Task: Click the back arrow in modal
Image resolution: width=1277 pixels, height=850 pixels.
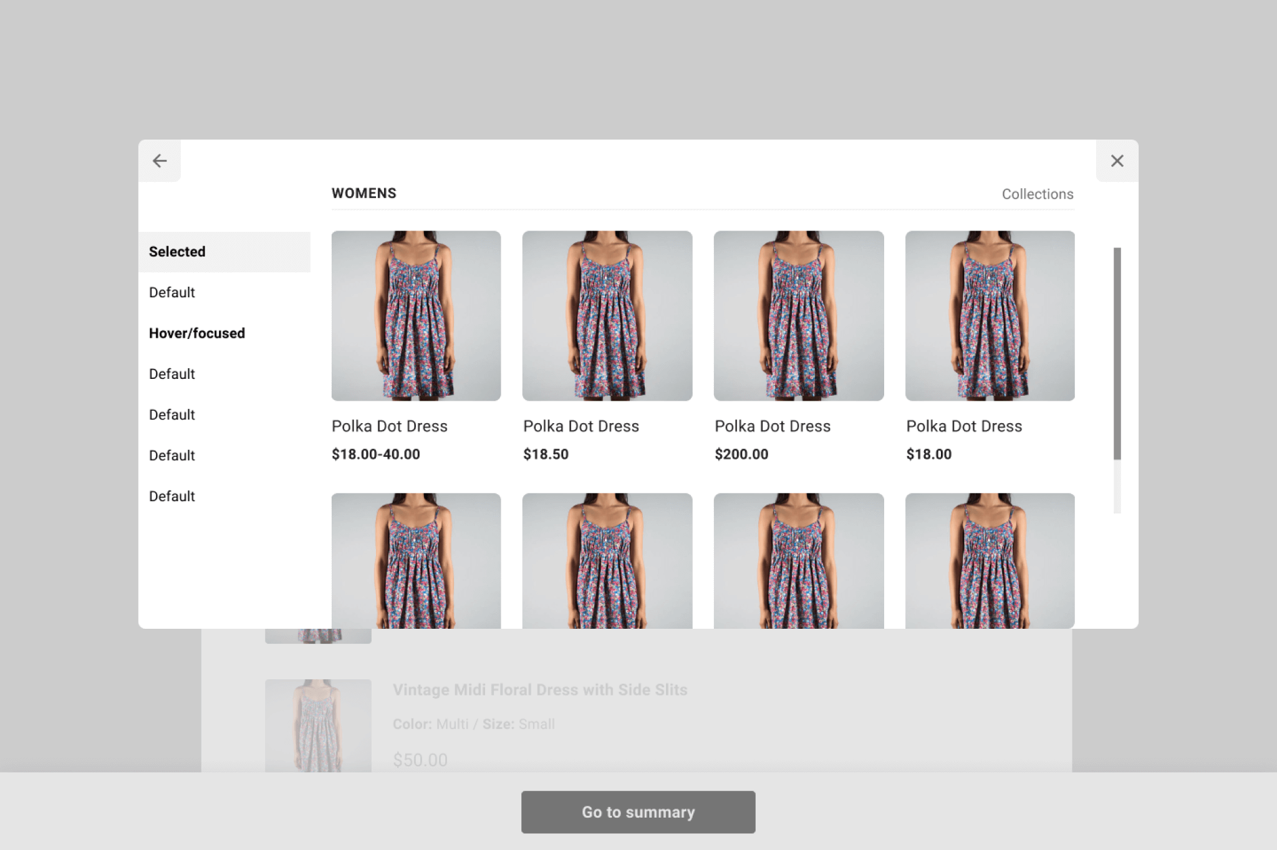Action: [160, 161]
